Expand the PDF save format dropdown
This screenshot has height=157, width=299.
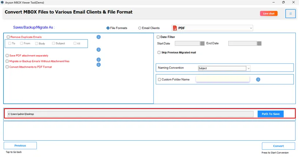[x=212, y=28]
